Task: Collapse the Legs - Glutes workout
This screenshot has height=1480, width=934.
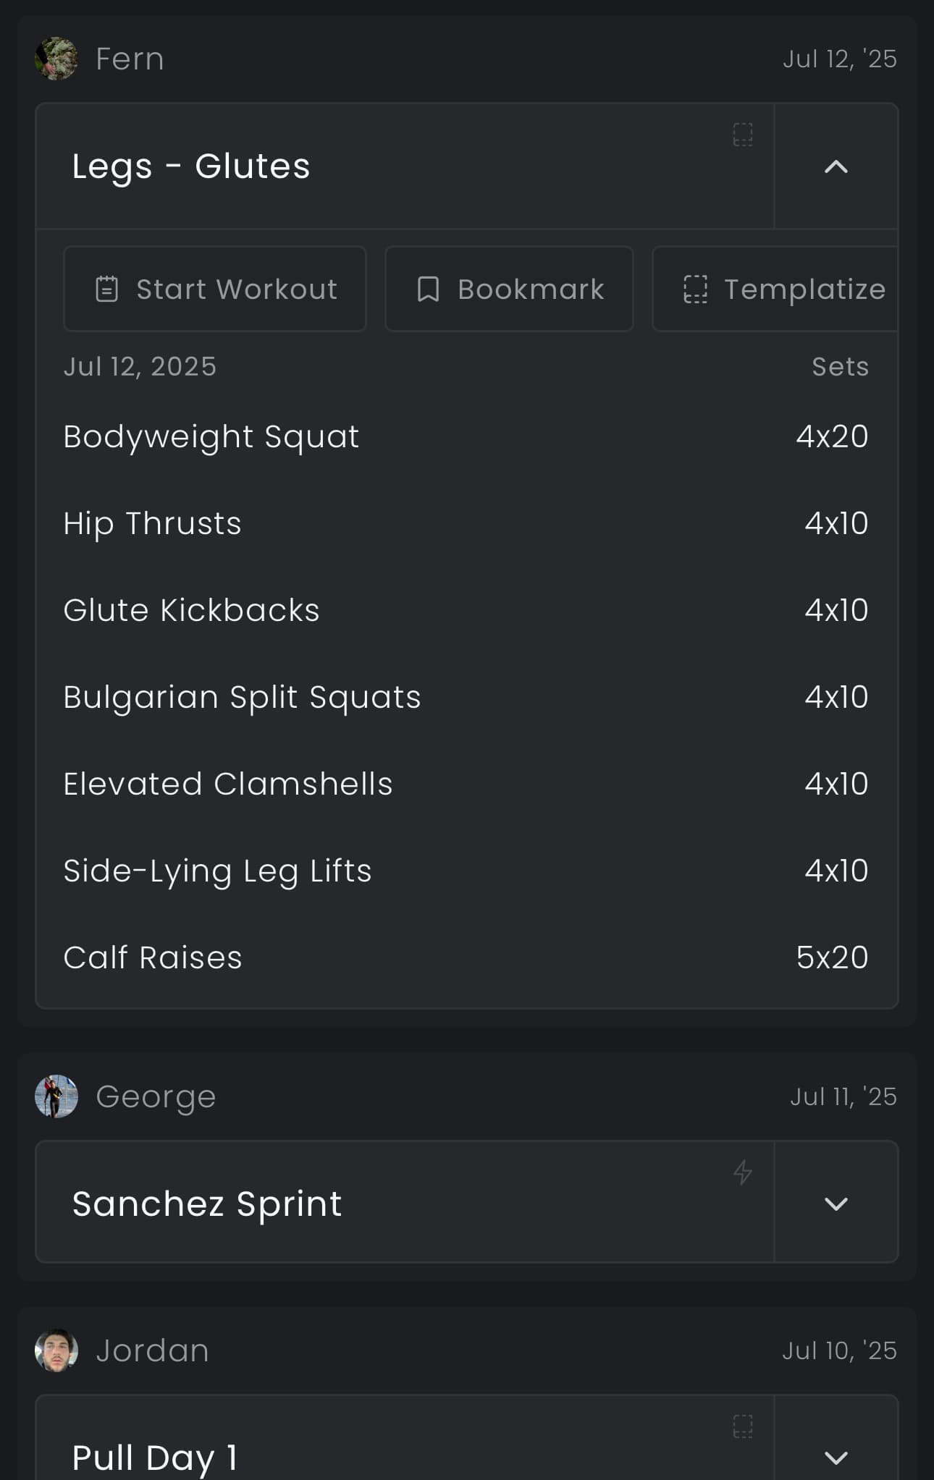Action: pos(836,166)
